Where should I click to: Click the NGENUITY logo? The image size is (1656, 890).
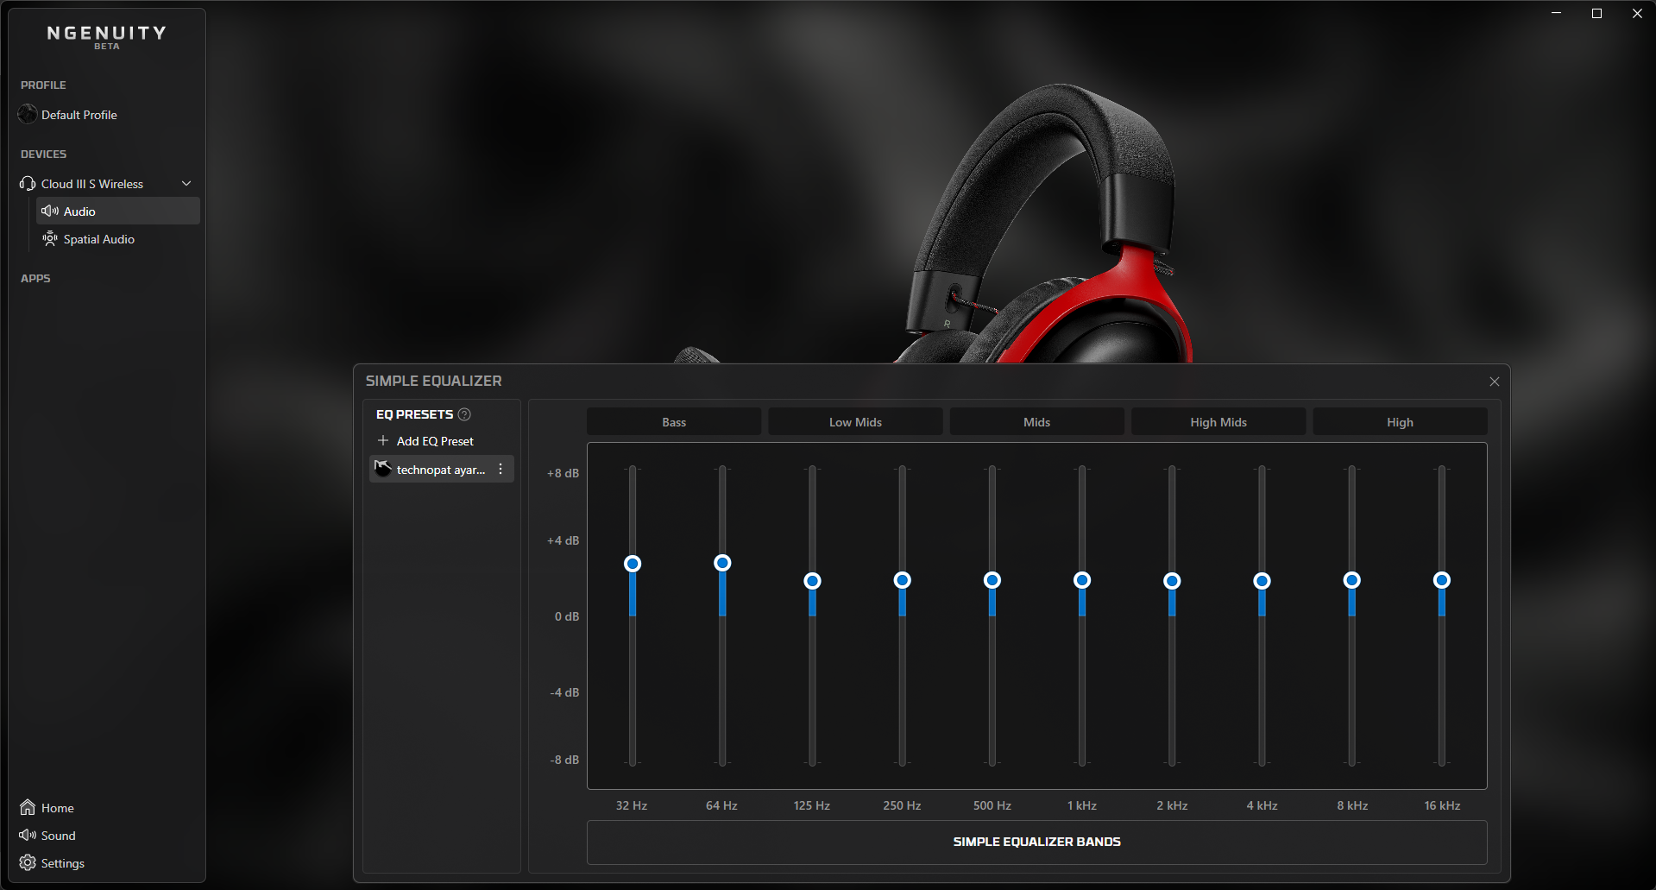pyautogui.click(x=106, y=36)
